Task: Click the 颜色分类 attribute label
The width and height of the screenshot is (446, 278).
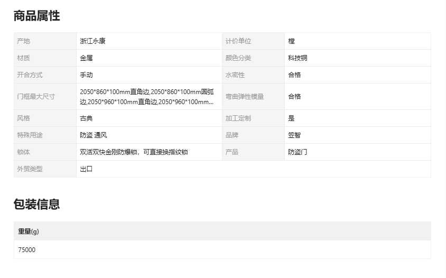Action: tap(238, 58)
